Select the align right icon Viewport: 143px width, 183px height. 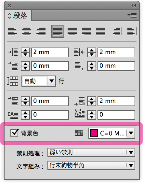click(41, 31)
